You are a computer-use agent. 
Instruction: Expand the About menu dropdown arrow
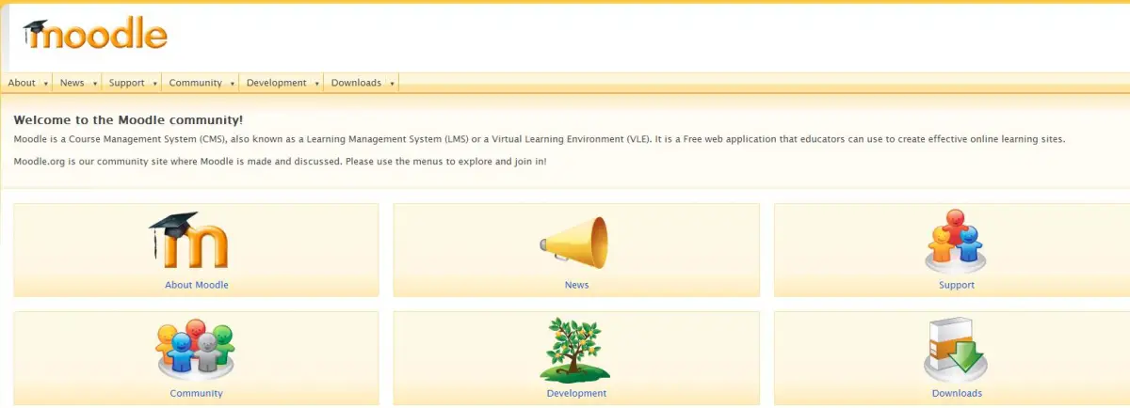click(x=45, y=84)
